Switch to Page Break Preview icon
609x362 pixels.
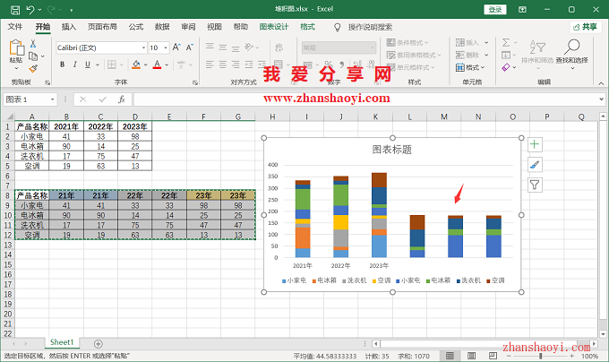click(493, 356)
